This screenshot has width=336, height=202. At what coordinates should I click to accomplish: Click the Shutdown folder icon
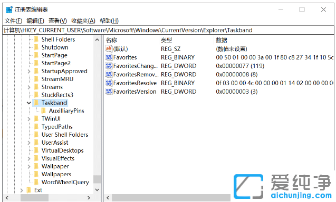[36, 47]
